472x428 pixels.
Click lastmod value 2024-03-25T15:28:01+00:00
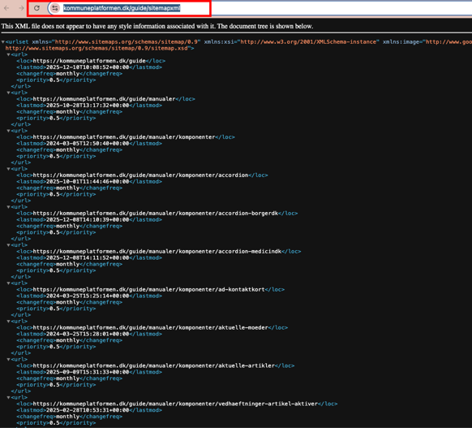pyautogui.click(x=88, y=335)
